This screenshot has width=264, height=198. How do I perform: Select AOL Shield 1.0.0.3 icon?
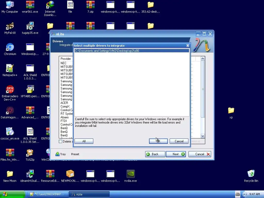coord(30,72)
